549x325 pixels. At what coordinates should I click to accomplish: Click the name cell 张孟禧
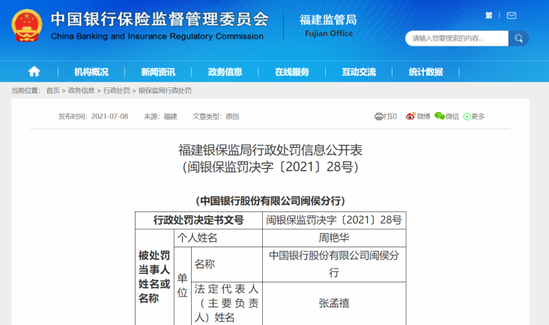pos(334,303)
